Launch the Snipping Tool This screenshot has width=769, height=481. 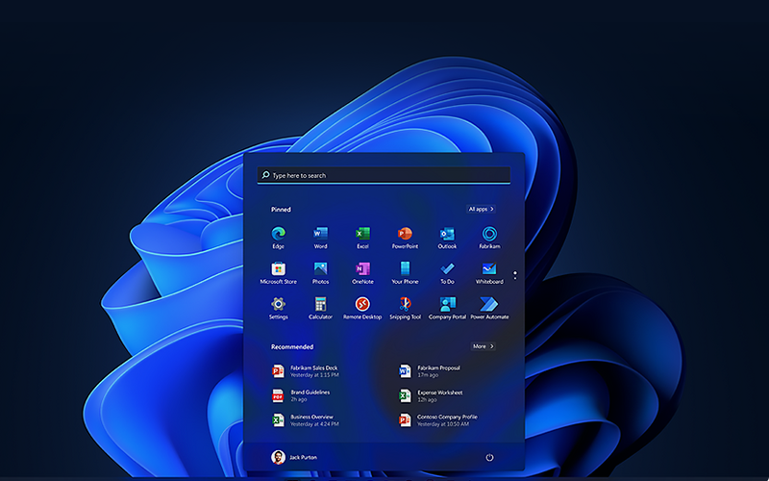pos(405,304)
